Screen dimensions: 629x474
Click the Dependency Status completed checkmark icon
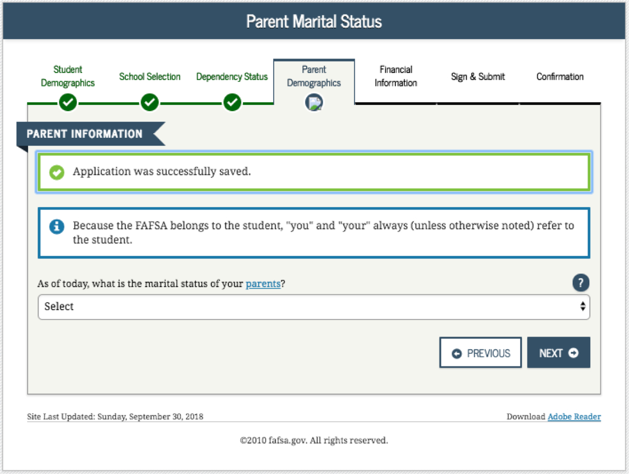232,103
